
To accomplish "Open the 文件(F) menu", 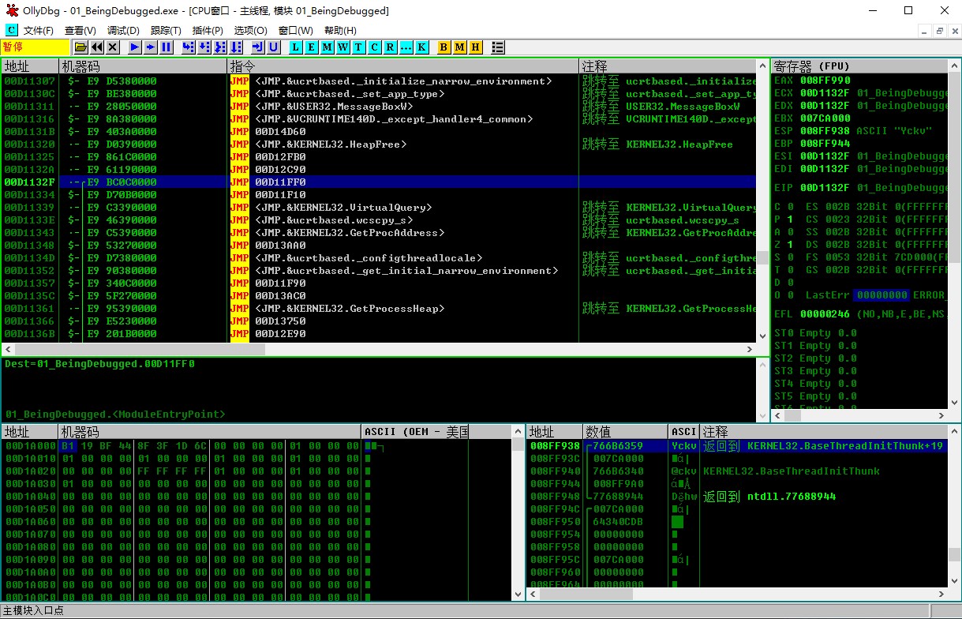I will click(x=38, y=31).
